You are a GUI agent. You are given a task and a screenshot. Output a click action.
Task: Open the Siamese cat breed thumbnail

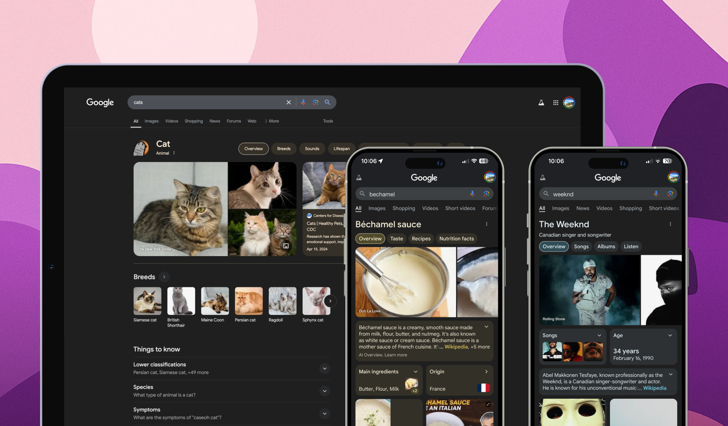pos(147,301)
